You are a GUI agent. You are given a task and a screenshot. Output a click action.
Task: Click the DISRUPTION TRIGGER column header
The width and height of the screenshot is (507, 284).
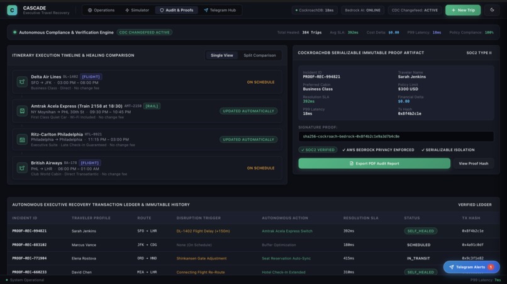[199, 218]
